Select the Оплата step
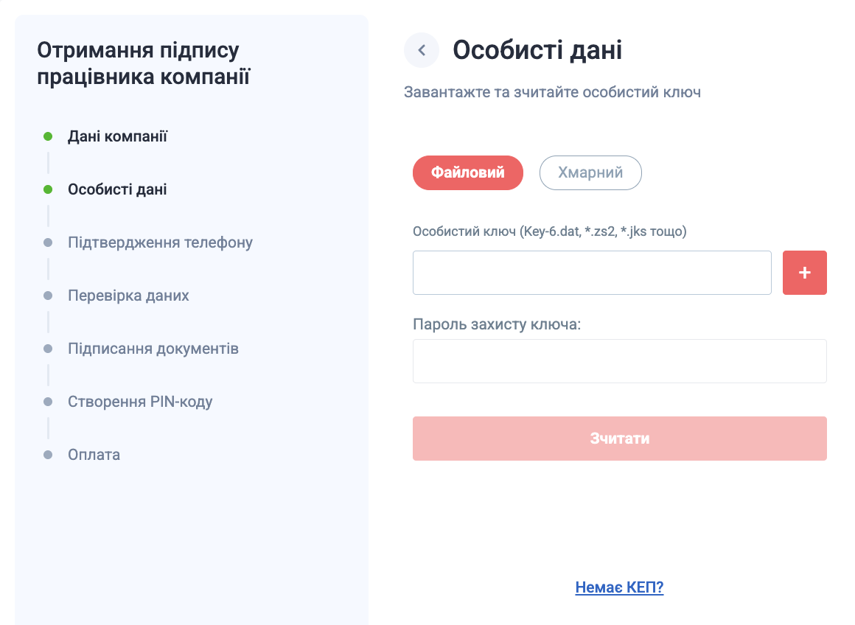This screenshot has width=855, height=625. click(94, 455)
